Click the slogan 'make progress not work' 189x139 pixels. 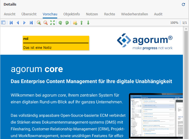tap(153, 48)
